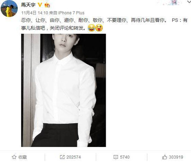Screen dimensions: 191x163
Task: Click the 303919 likes count
Action: click(176, 157)
